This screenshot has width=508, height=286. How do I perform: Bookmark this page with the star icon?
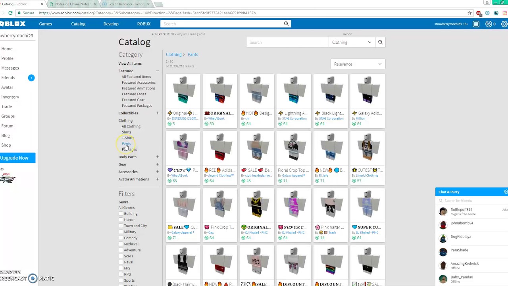click(470, 13)
